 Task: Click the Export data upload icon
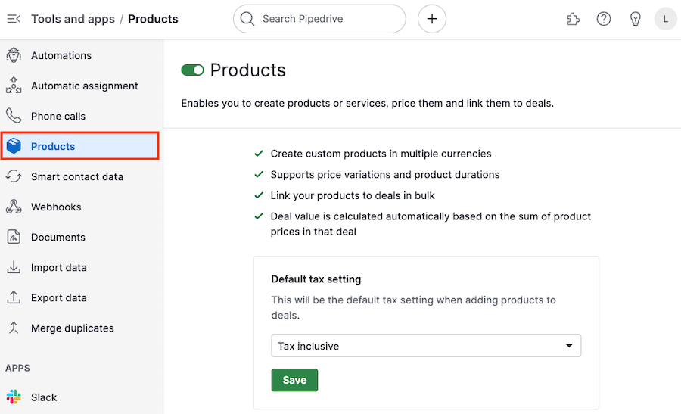(x=14, y=297)
